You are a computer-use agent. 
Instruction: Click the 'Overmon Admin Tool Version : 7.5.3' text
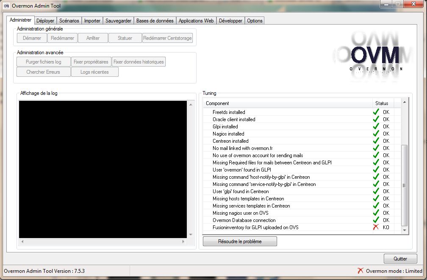tap(44, 271)
